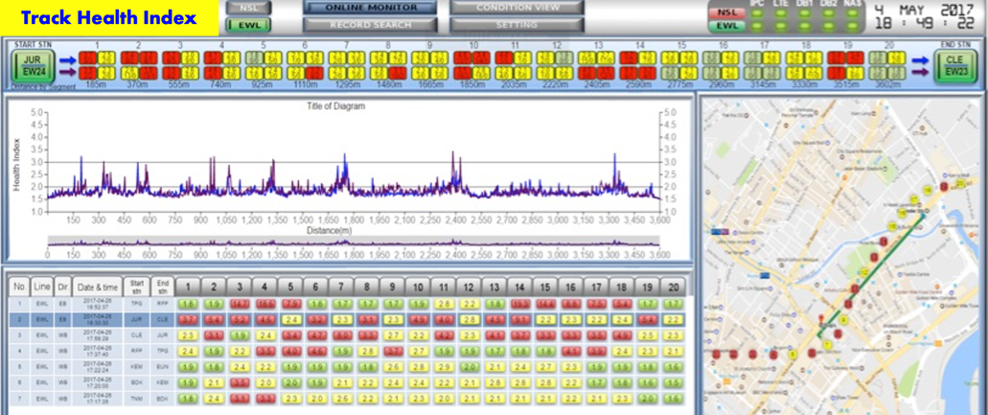This screenshot has height=415, width=988.
Task: Sort by the Date & time column header
Action: click(x=97, y=286)
